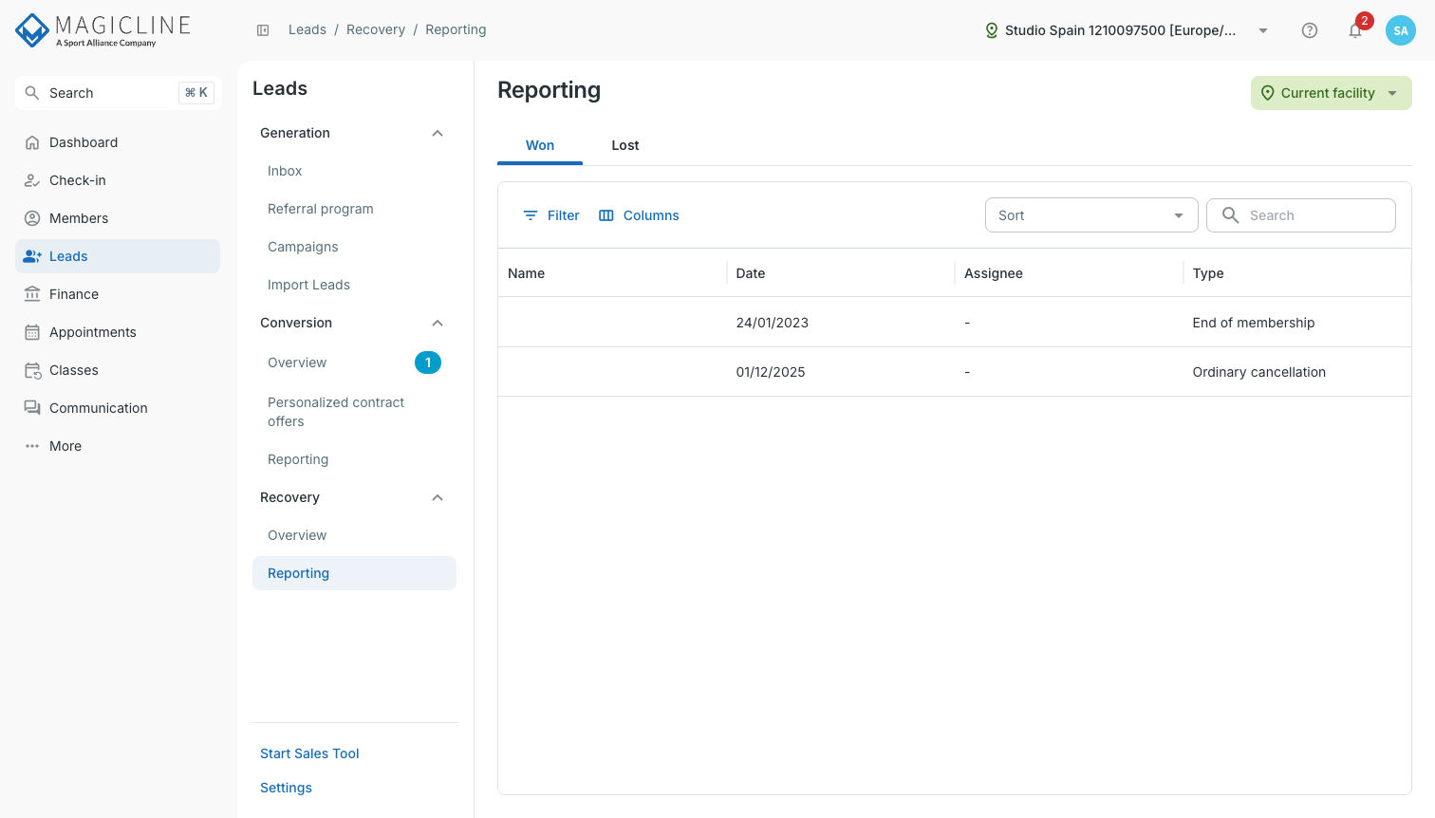Open the Current facility dropdown
This screenshot has height=818, width=1435.
(x=1331, y=93)
